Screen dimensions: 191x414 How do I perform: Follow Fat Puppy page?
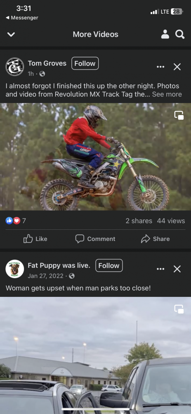point(109,266)
